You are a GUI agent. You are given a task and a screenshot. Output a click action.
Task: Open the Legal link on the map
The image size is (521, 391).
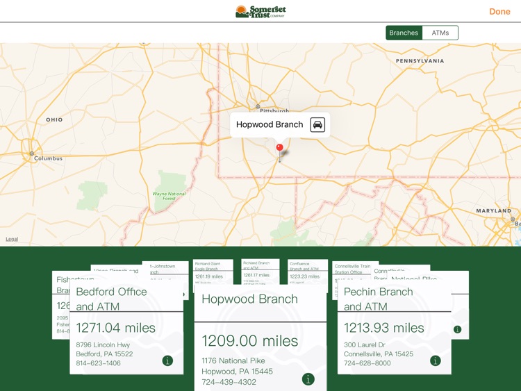[x=12, y=239]
